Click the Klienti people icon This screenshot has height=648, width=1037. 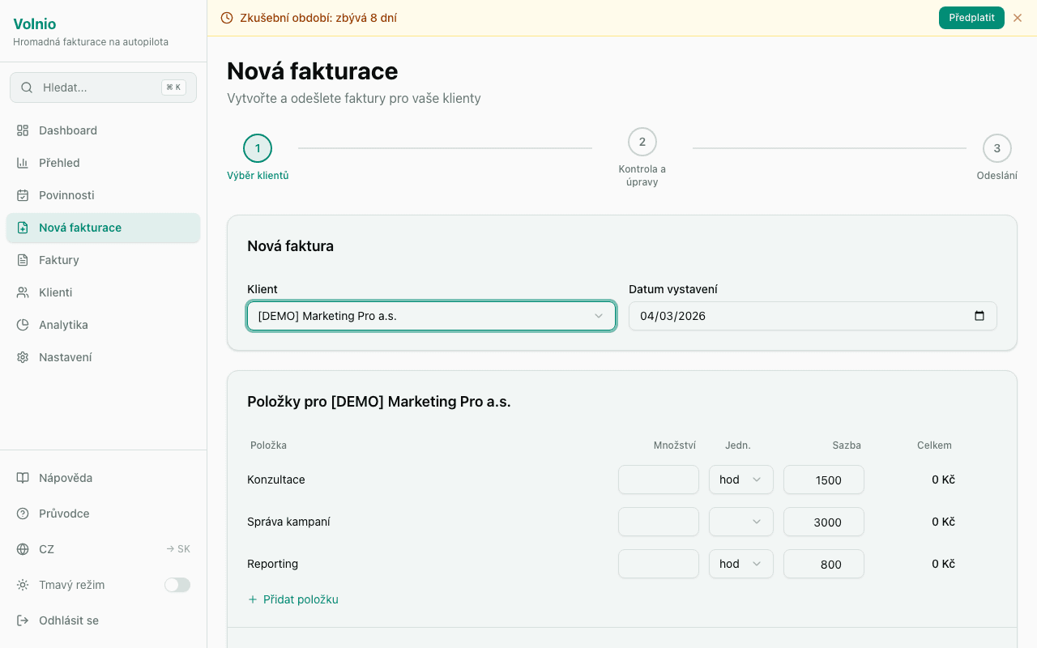(x=23, y=292)
